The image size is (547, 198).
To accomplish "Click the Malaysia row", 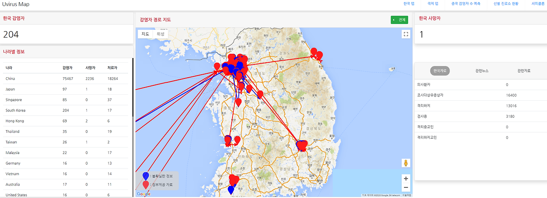I will point(65,153).
